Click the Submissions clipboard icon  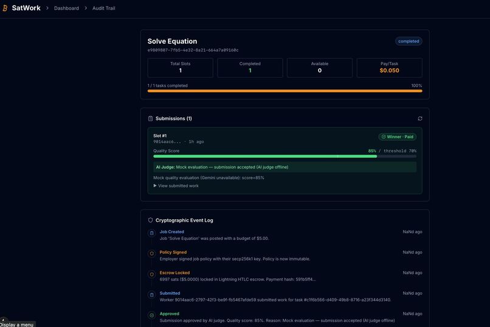tap(150, 119)
